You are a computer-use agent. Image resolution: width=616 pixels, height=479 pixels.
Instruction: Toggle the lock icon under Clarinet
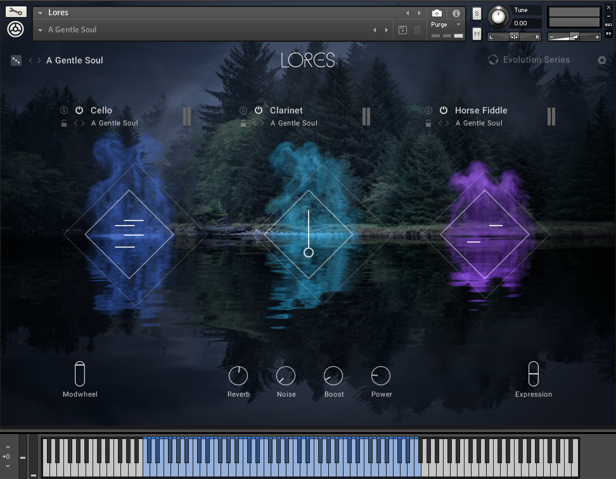243,124
